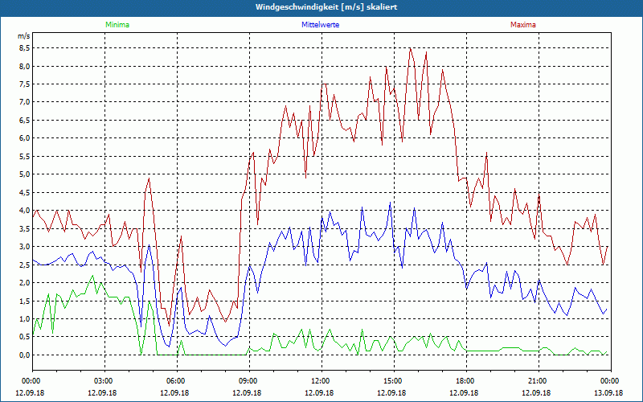This screenshot has width=643, height=402.
Task: Click the 7,0 y-axis value
Action: pyautogui.click(x=25, y=102)
